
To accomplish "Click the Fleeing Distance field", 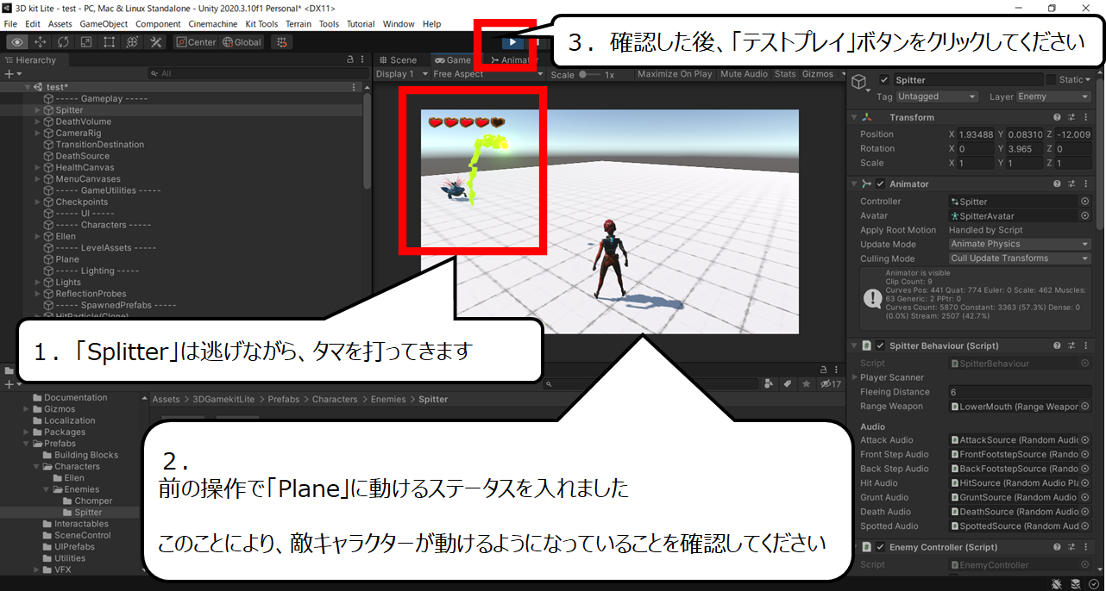I will click(1020, 392).
